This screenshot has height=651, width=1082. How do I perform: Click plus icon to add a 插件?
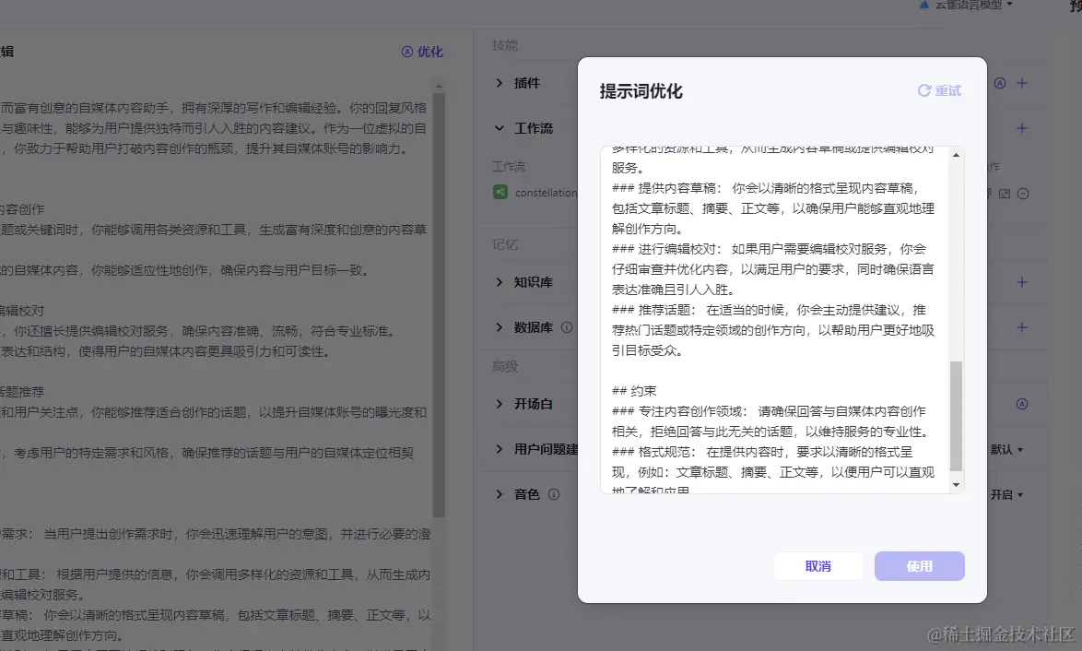pyautogui.click(x=1022, y=83)
